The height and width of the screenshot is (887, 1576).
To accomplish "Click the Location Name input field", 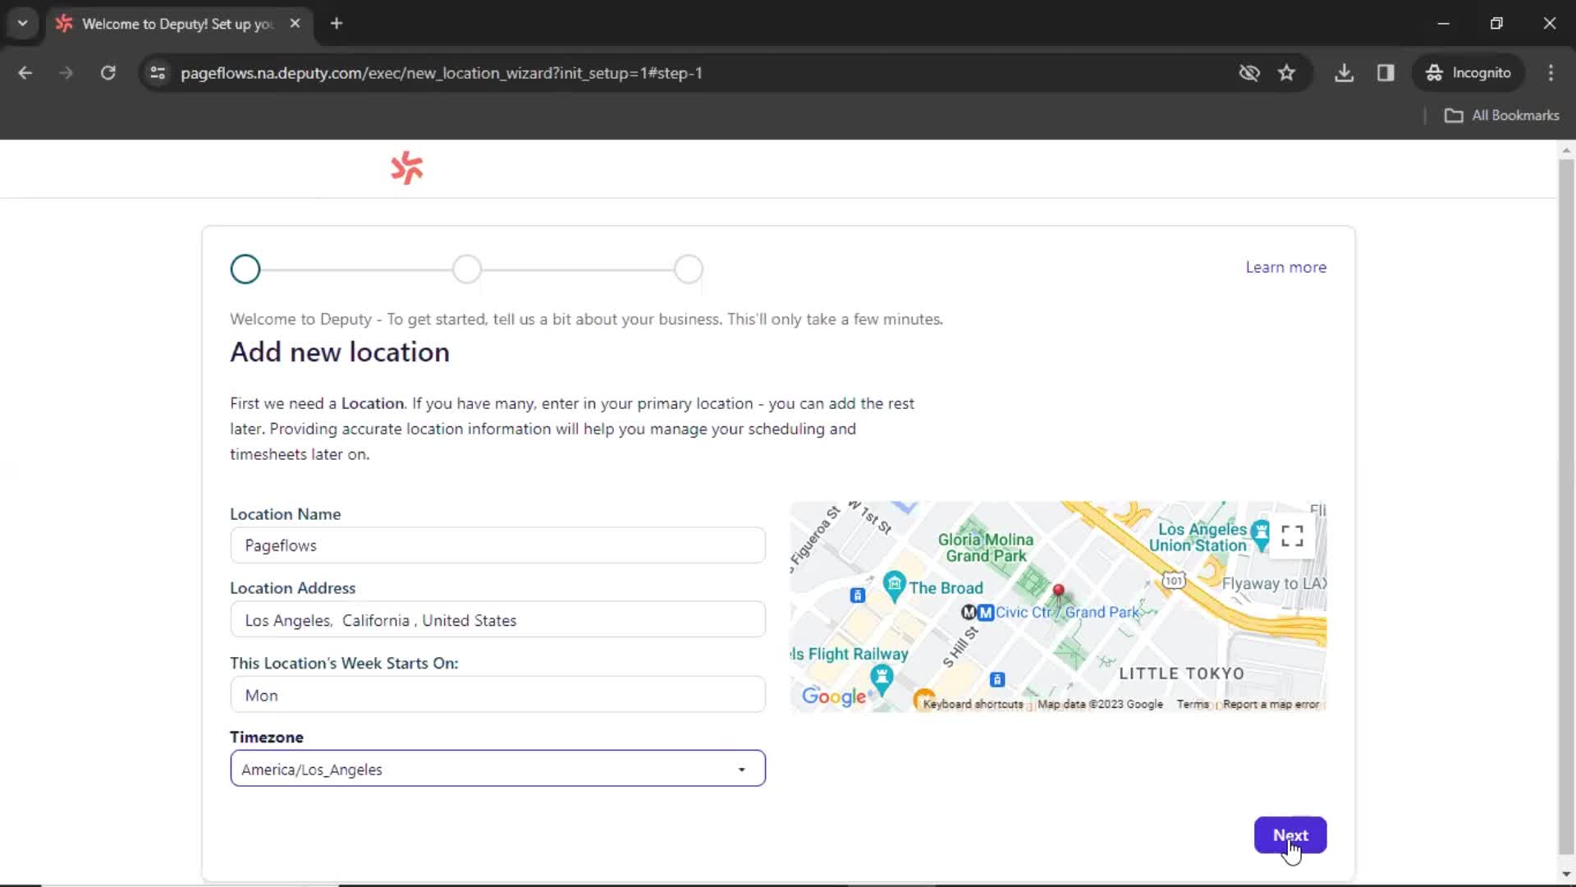I will (497, 545).
